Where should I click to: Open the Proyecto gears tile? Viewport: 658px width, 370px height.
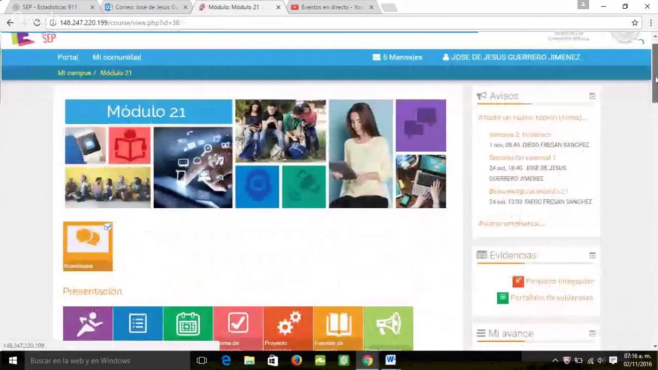(288, 327)
